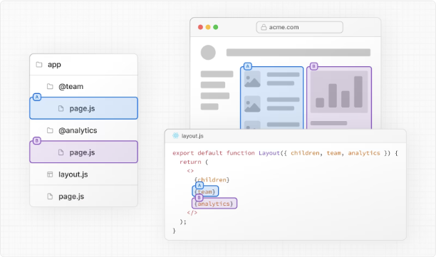The image size is (436, 257).
Task: Click the 'function' keyword in code
Action: pyautogui.click(x=241, y=153)
